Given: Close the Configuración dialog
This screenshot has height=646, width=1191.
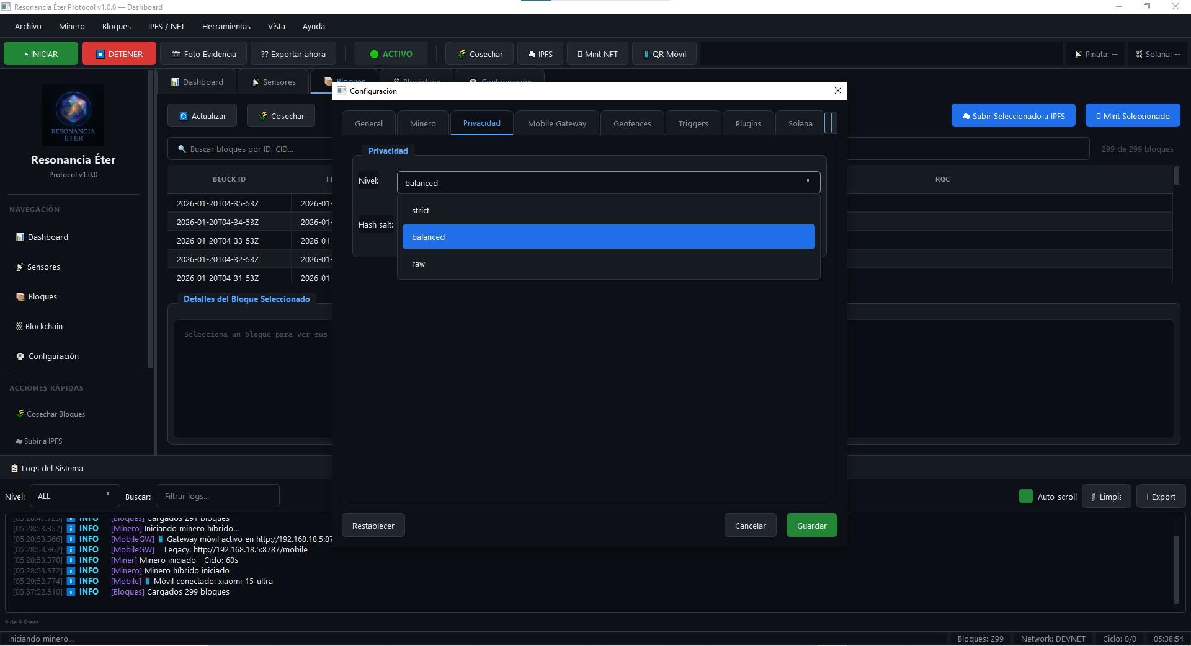Looking at the screenshot, I should (838, 91).
